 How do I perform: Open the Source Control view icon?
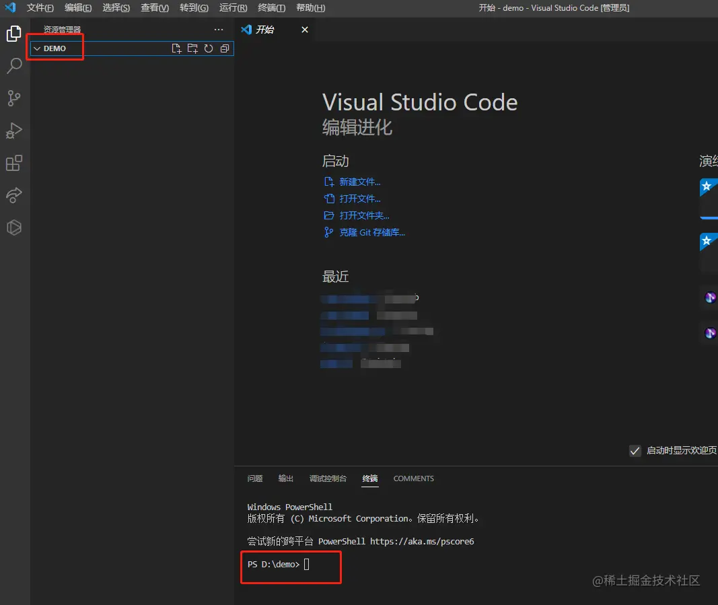tap(13, 98)
